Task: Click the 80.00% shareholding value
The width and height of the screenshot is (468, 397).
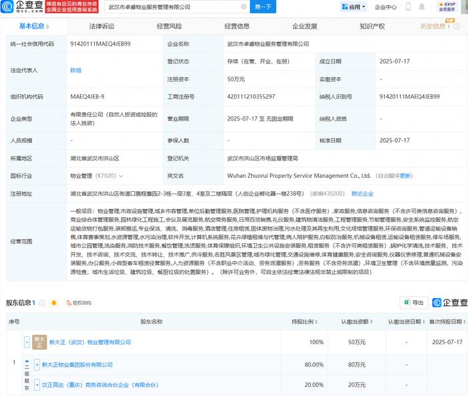Action: 314,364
